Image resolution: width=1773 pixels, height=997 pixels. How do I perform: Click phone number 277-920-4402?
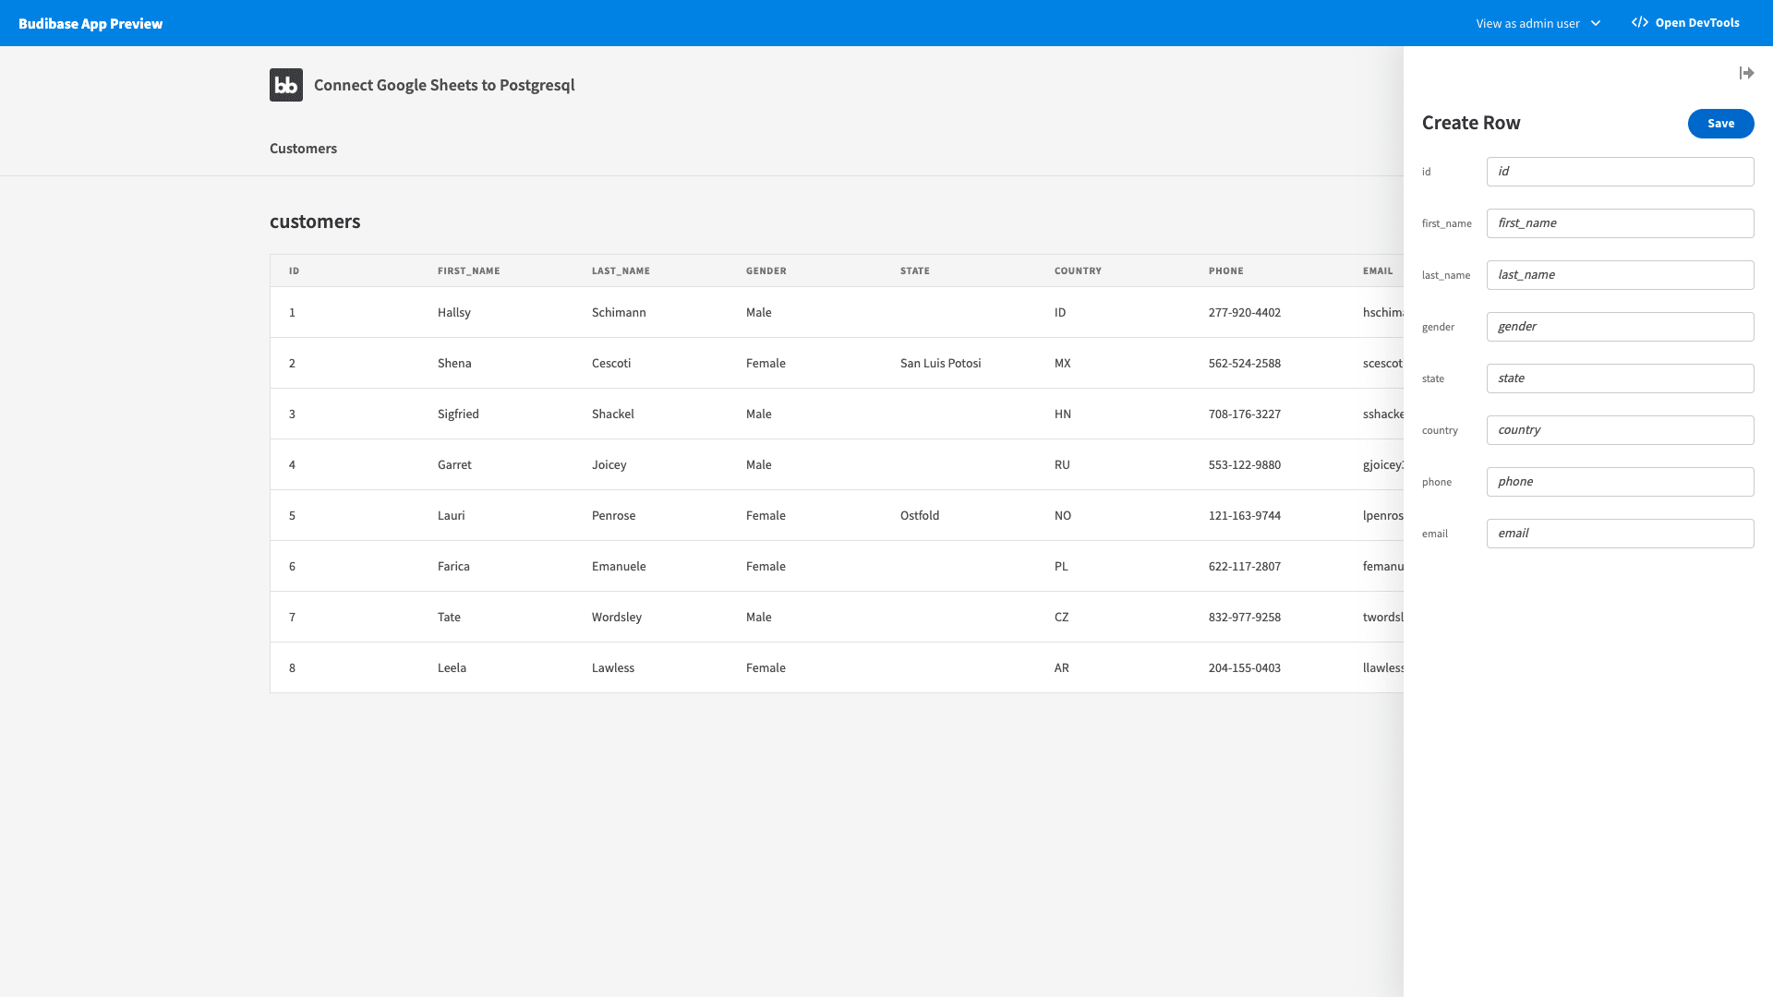pyautogui.click(x=1244, y=313)
